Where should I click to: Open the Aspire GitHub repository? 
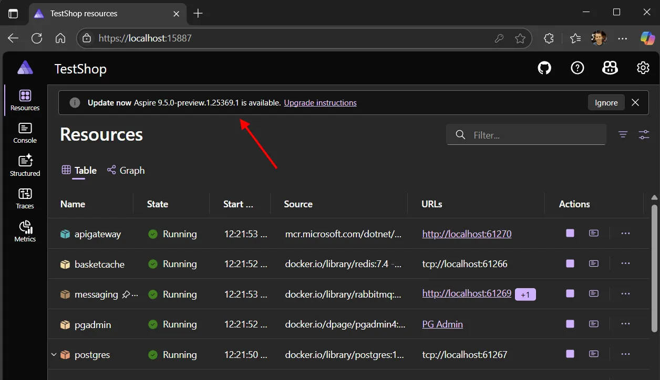click(x=544, y=68)
